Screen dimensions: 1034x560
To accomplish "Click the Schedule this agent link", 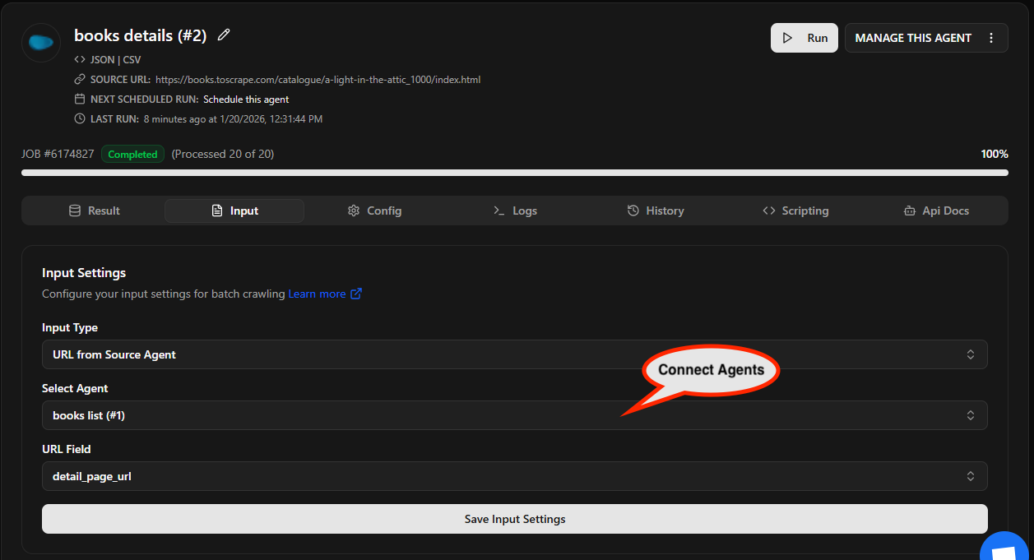I will [x=246, y=100].
